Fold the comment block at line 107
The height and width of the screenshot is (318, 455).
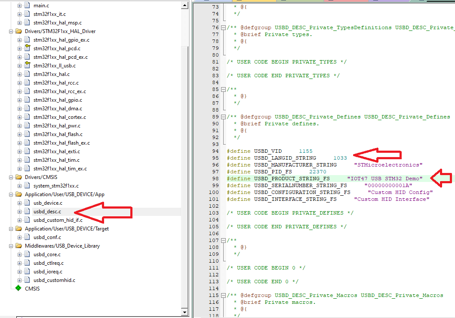pos(223,240)
